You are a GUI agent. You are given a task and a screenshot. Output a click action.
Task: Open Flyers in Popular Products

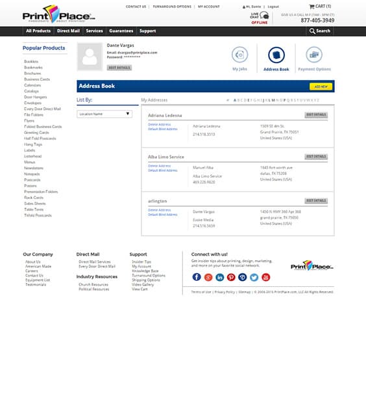click(x=29, y=120)
